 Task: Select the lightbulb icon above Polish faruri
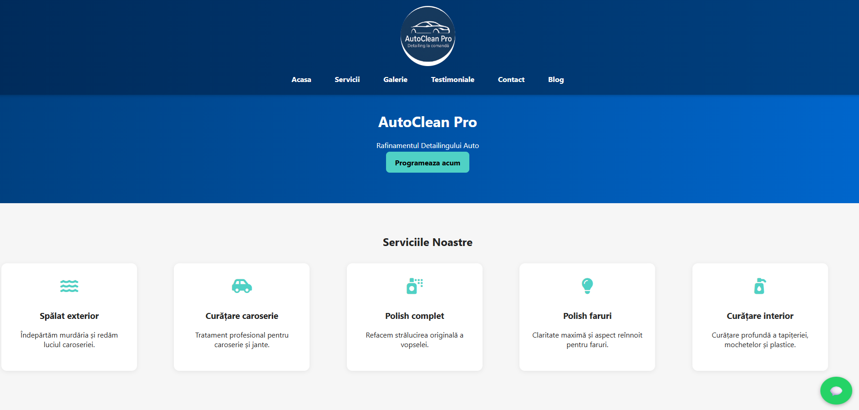587,286
